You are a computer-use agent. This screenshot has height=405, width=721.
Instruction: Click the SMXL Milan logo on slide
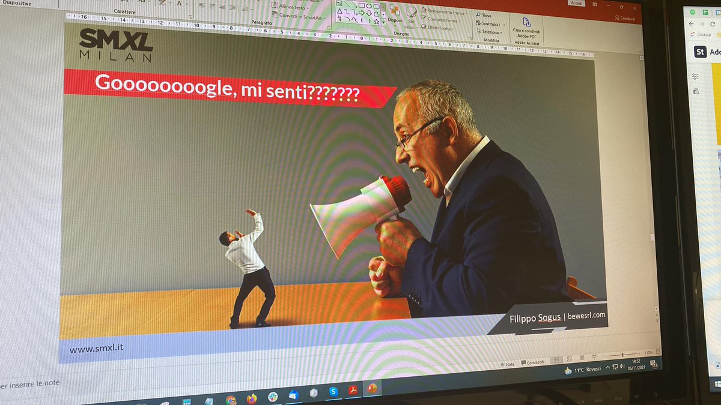pyautogui.click(x=117, y=45)
